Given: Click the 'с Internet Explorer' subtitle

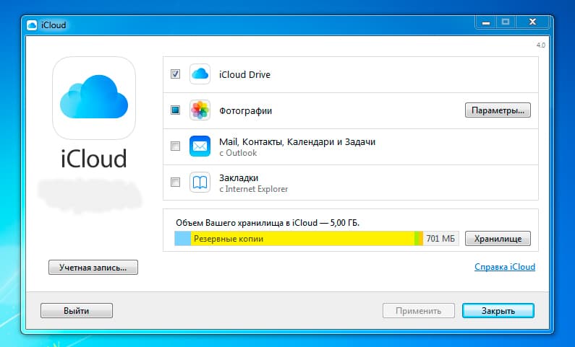Looking at the screenshot, I should pos(253,189).
